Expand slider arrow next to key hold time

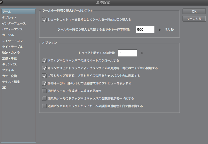[160, 30]
